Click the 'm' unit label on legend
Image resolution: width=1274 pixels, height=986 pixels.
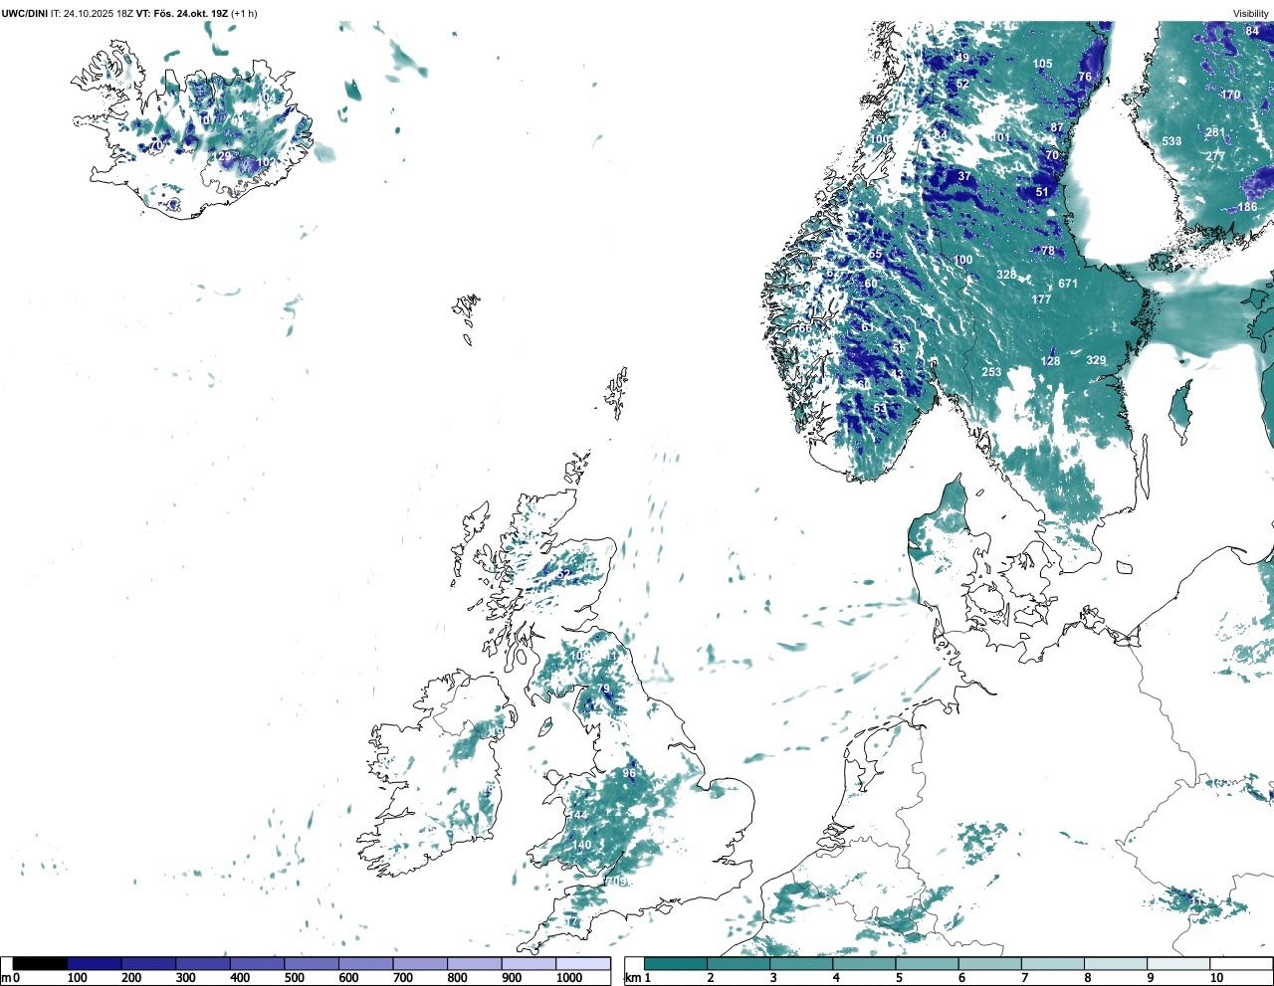6,978
